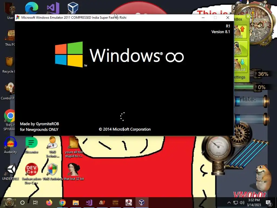Switch to Chrome in the taskbar
Image resolution: width=277 pixels, height=208 pixels.
pos(62,203)
